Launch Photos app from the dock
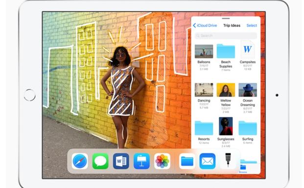Viewport: 304px width, 188px height. tap(162, 161)
